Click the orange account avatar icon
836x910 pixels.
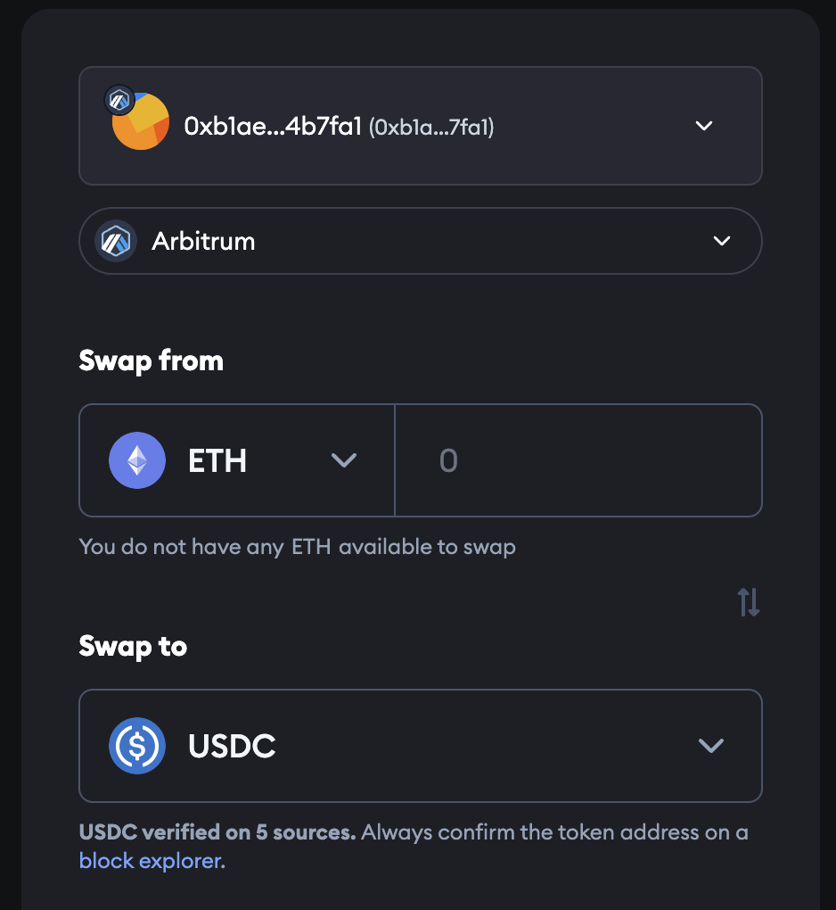coord(143,123)
